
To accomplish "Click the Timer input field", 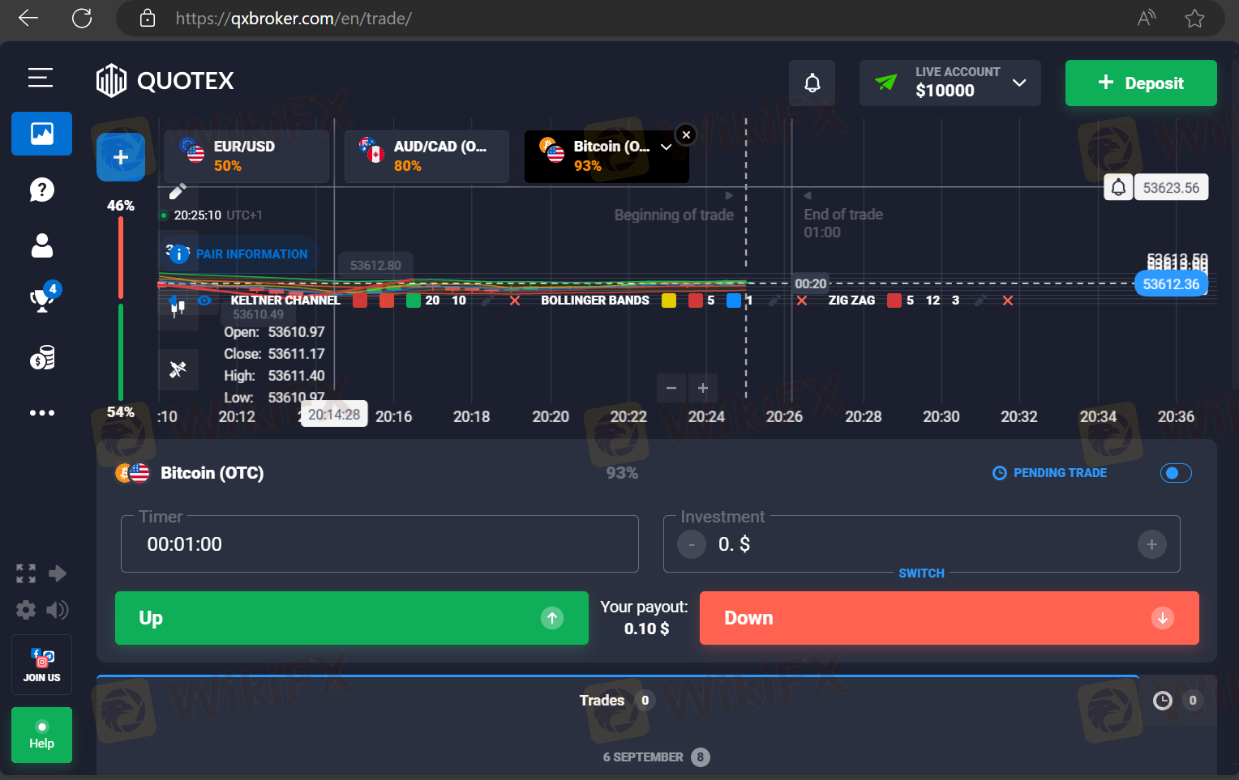I will [379, 544].
